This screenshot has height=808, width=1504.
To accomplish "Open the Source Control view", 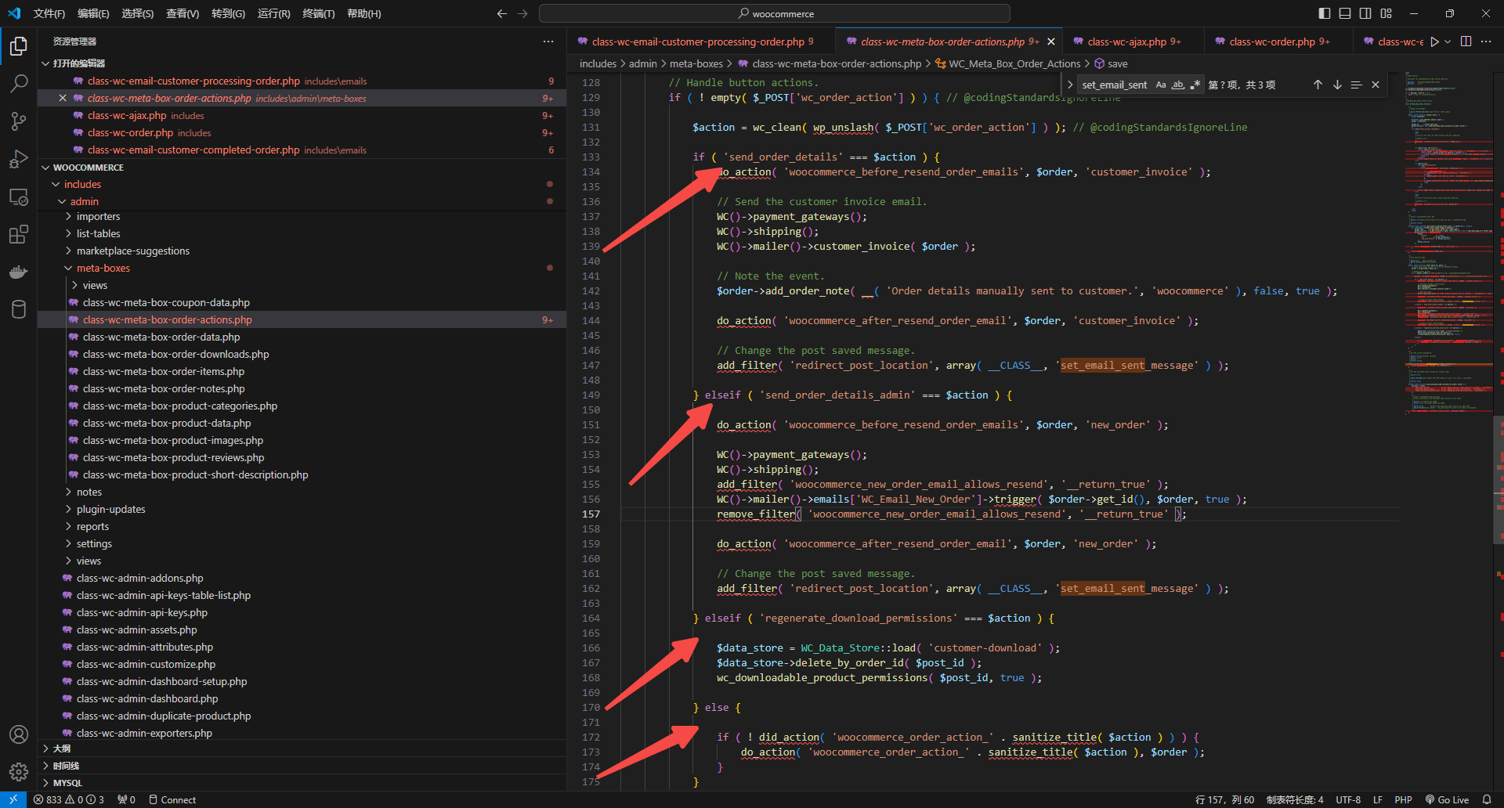I will click(x=19, y=121).
